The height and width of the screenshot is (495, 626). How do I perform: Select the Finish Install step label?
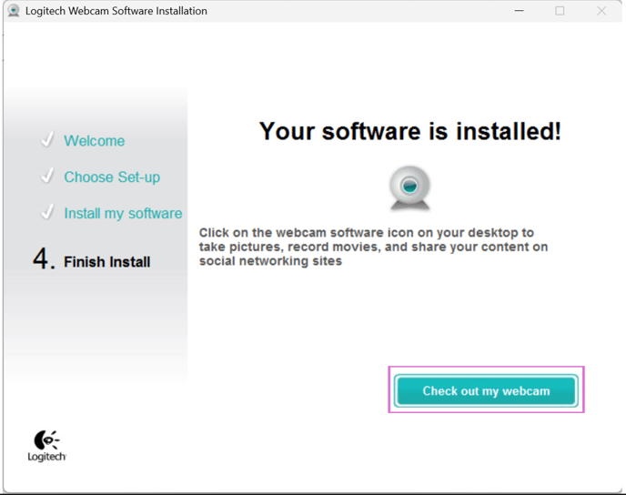tap(106, 262)
